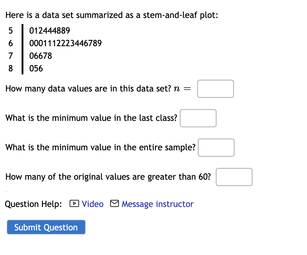Select the stem 8 leaf values 056
The width and height of the screenshot is (307, 255).
coord(36,68)
